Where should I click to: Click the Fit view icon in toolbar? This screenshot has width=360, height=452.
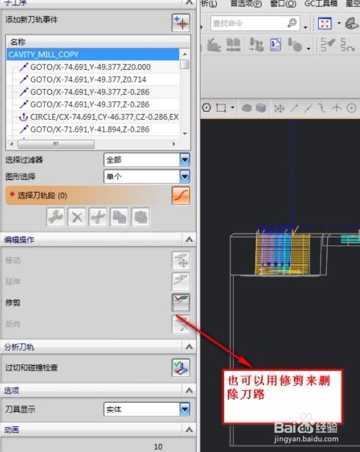(x=325, y=23)
